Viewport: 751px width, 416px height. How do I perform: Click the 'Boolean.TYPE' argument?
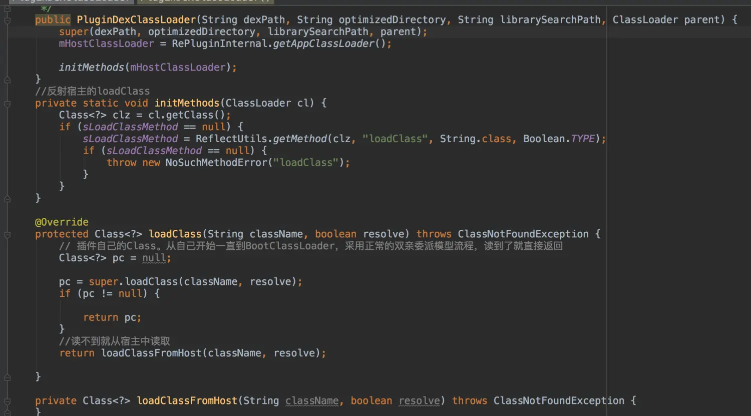(x=559, y=139)
